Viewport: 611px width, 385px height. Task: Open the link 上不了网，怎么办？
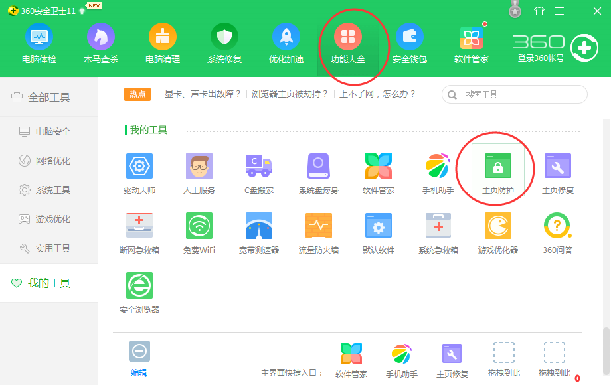click(378, 94)
